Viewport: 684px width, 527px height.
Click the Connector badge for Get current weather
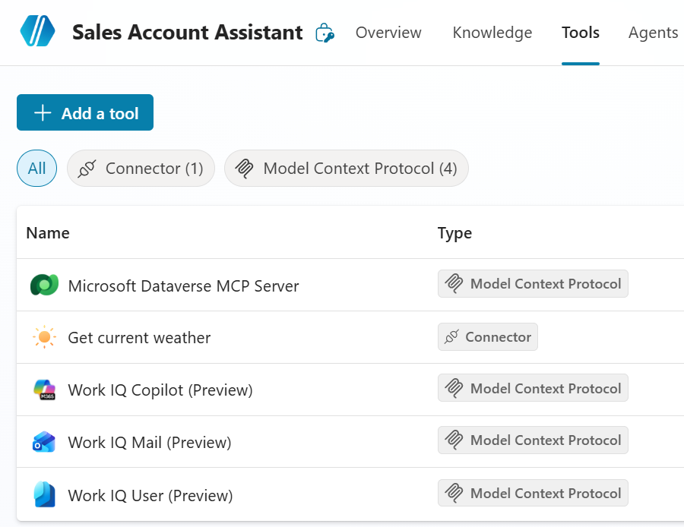(488, 336)
